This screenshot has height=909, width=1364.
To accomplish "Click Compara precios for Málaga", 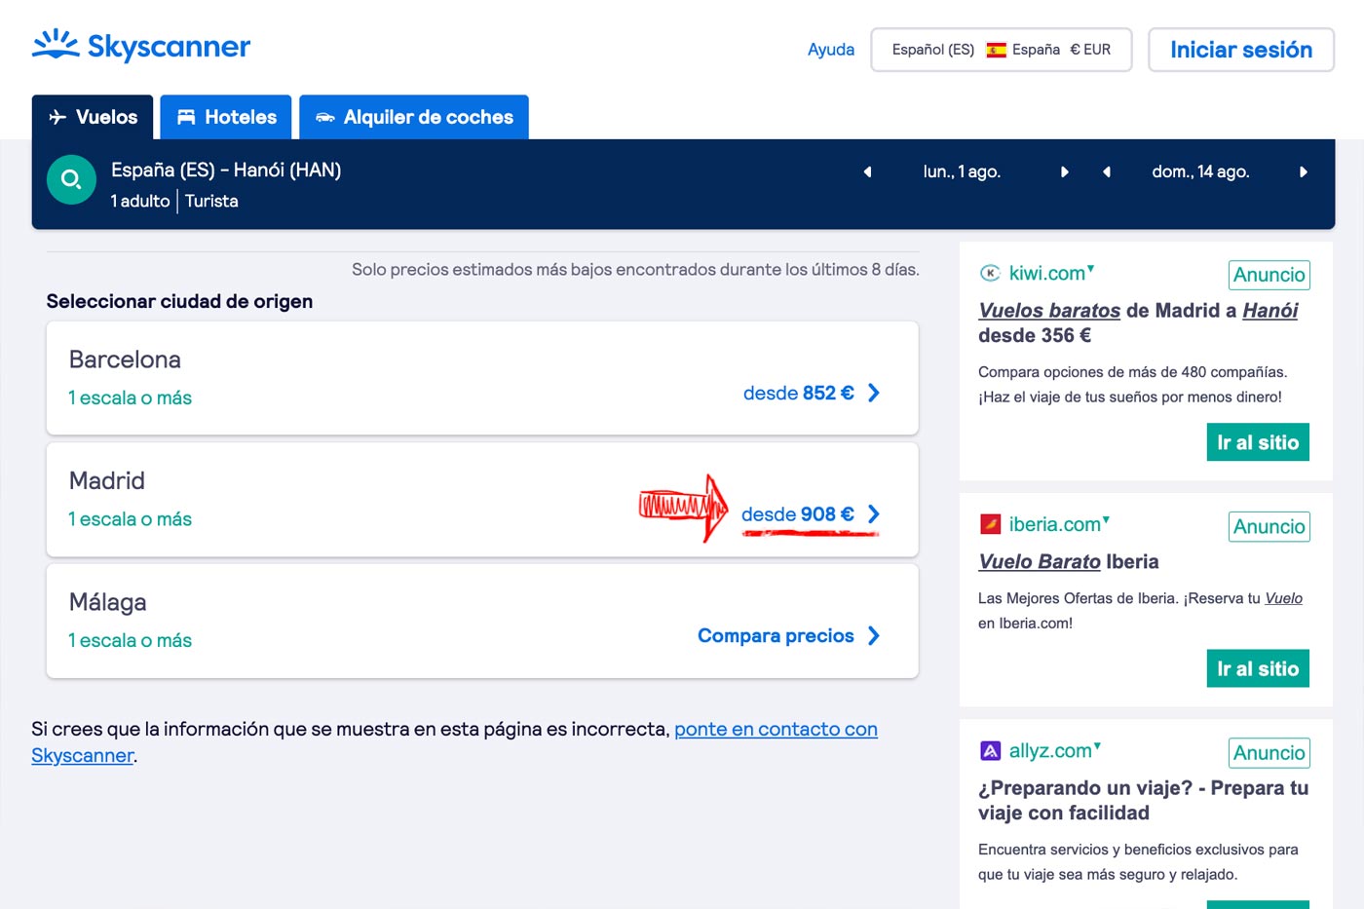I will [x=776, y=635].
